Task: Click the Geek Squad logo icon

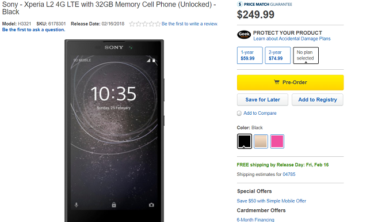Action: coord(244,35)
